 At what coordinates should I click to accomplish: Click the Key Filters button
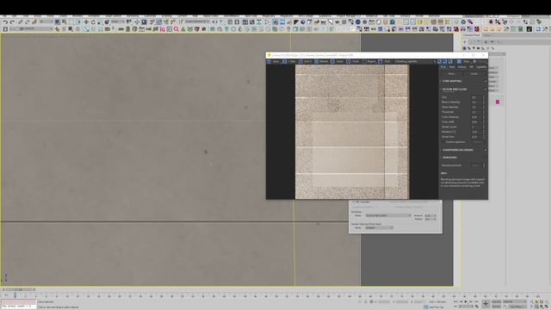pyautogui.click(x=518, y=307)
